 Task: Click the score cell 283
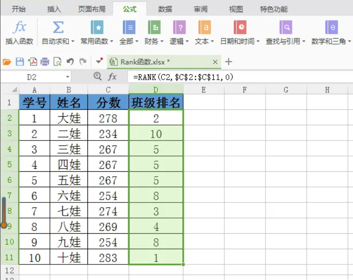[108, 258]
